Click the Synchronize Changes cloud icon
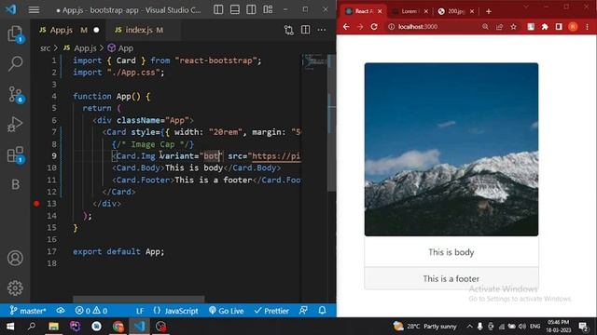The height and width of the screenshot is (335, 597). coord(61,311)
